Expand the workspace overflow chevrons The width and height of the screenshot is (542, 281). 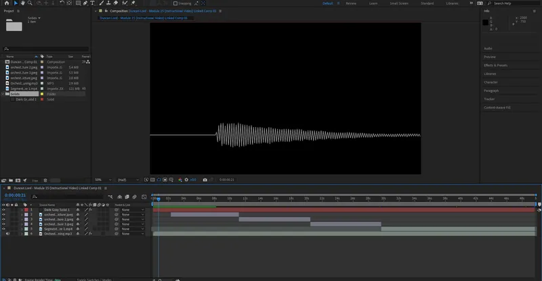(471, 3)
